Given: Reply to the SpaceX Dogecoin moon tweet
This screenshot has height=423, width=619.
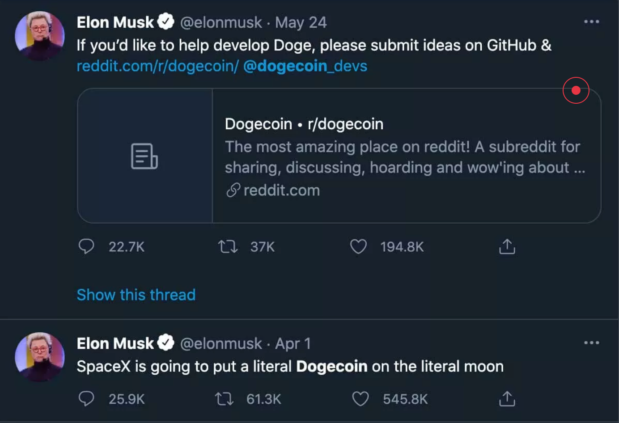Looking at the screenshot, I should 86,398.
